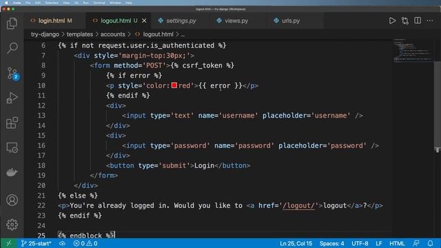Open the File menu

click(28, 3)
